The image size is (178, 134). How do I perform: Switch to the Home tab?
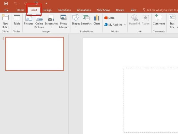pyautogui.click(x=20, y=10)
